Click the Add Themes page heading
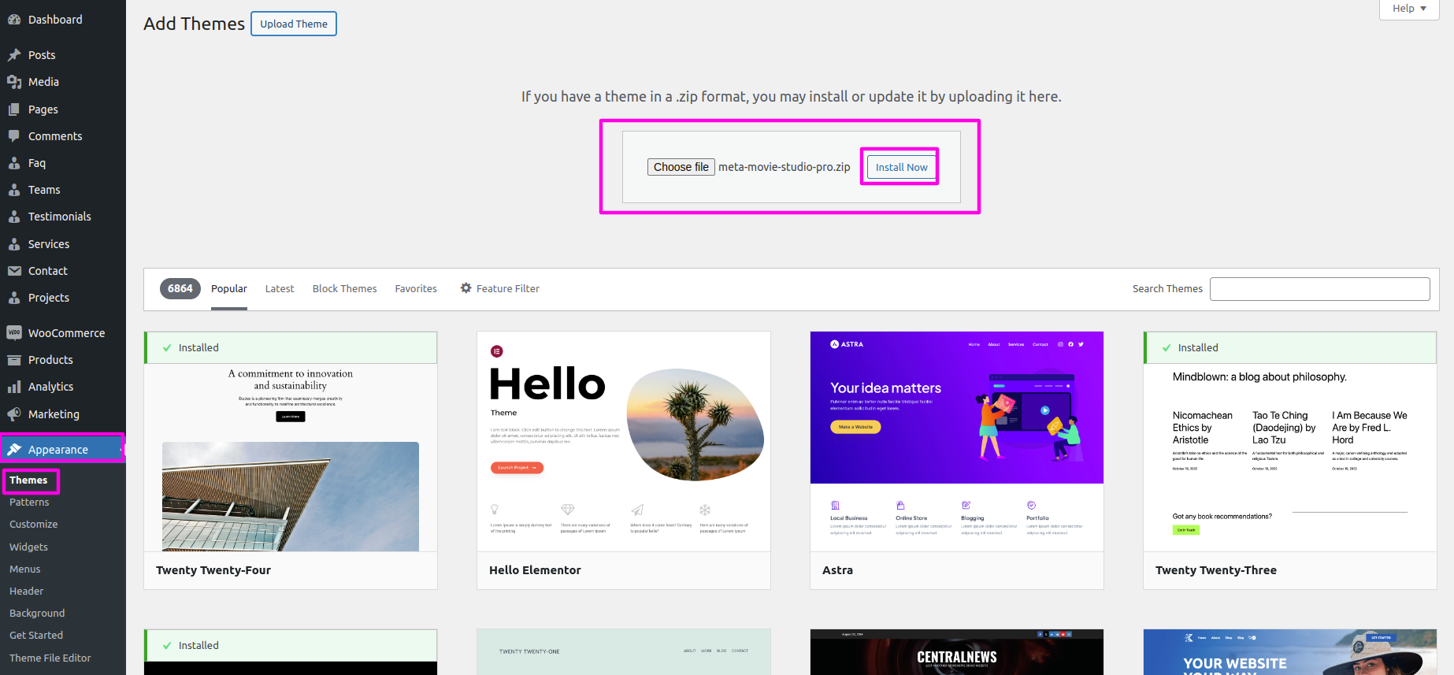The width and height of the screenshot is (1454, 675). 194,24
